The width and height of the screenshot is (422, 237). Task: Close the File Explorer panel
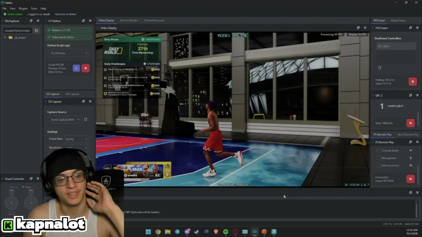(38, 21)
